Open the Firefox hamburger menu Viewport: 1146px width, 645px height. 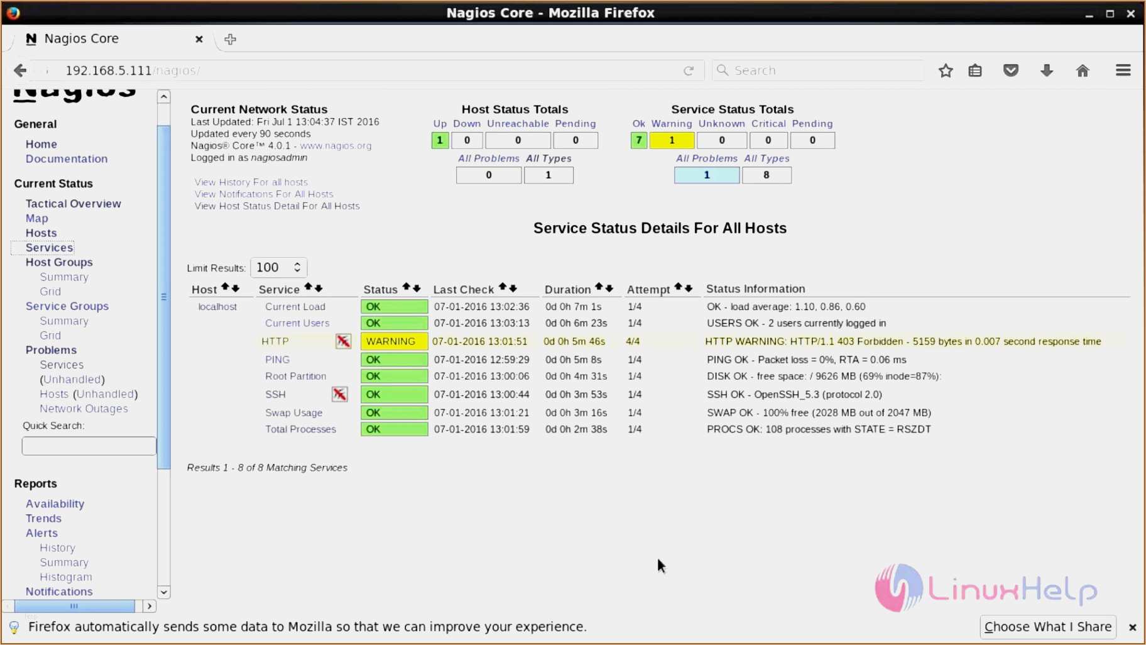click(1123, 70)
